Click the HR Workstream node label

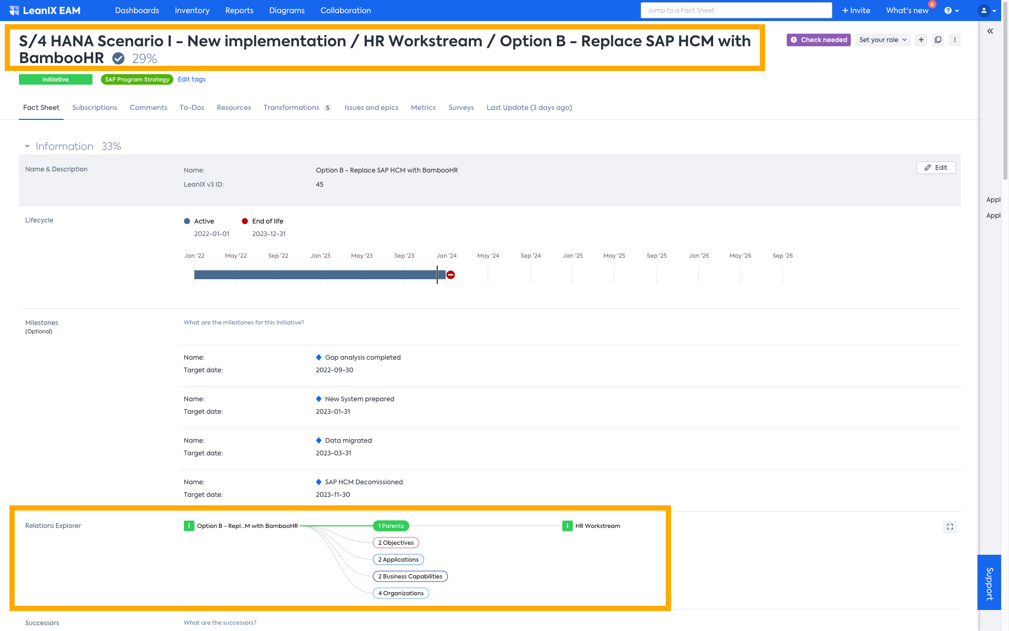pos(598,526)
